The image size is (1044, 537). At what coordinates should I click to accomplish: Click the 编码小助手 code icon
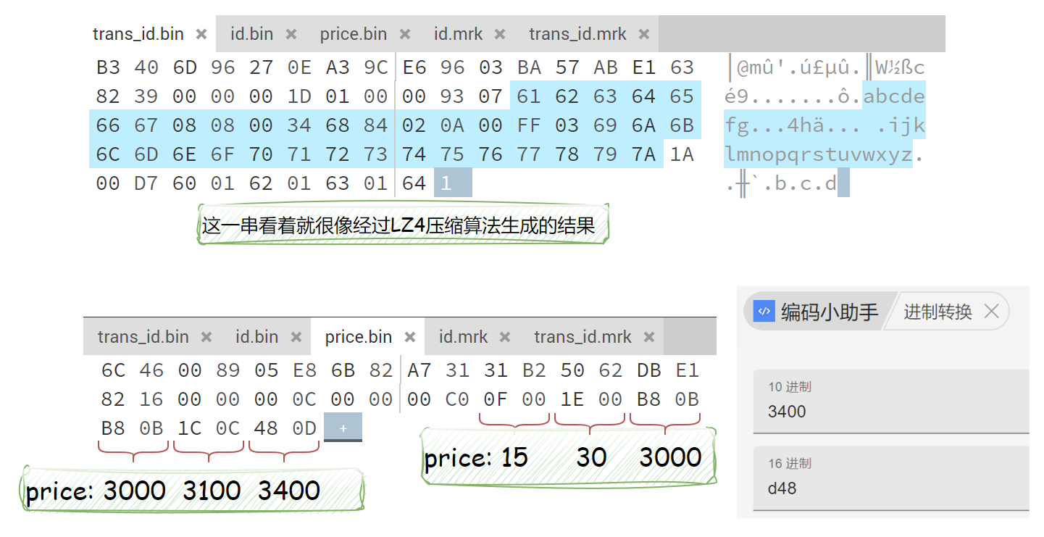pyautogui.click(x=764, y=312)
